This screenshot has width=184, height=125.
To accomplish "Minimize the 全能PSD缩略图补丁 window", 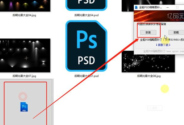I will (x=168, y=7).
